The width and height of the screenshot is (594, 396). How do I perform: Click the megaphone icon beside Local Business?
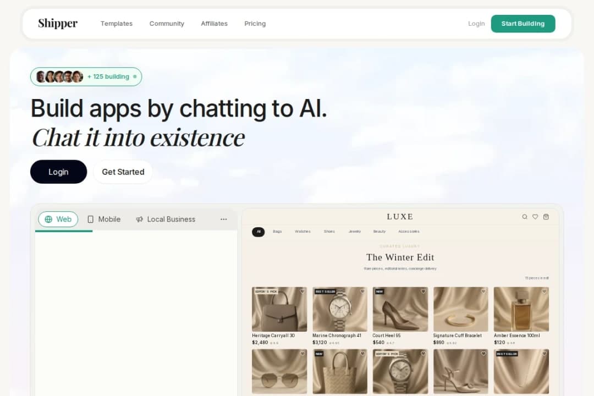pos(139,219)
